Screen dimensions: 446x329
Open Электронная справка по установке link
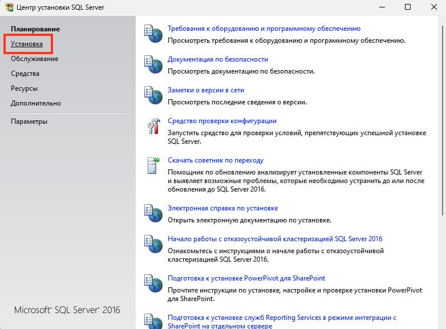[222, 208]
